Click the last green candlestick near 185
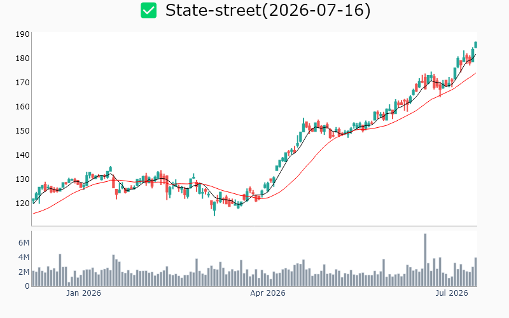Viewport: 509px width, 318px height. 476,45
